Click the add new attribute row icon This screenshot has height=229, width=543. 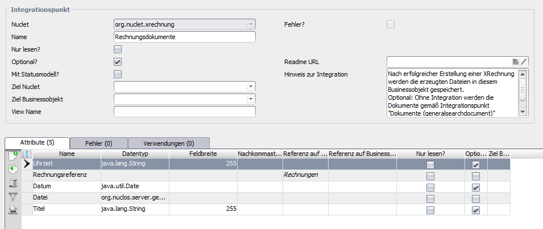coord(13,155)
